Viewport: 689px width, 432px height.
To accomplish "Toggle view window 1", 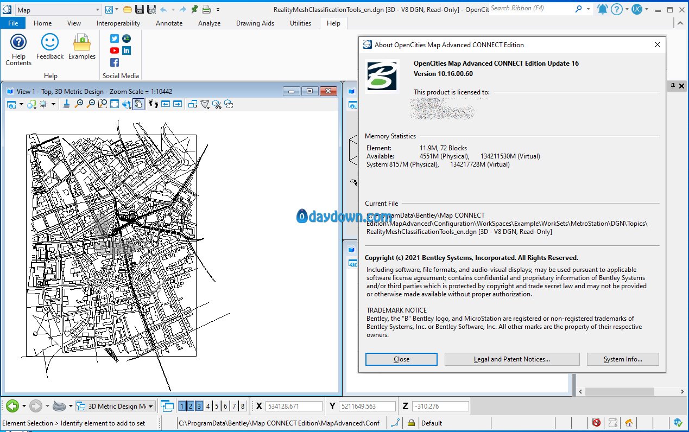I will click(182, 406).
